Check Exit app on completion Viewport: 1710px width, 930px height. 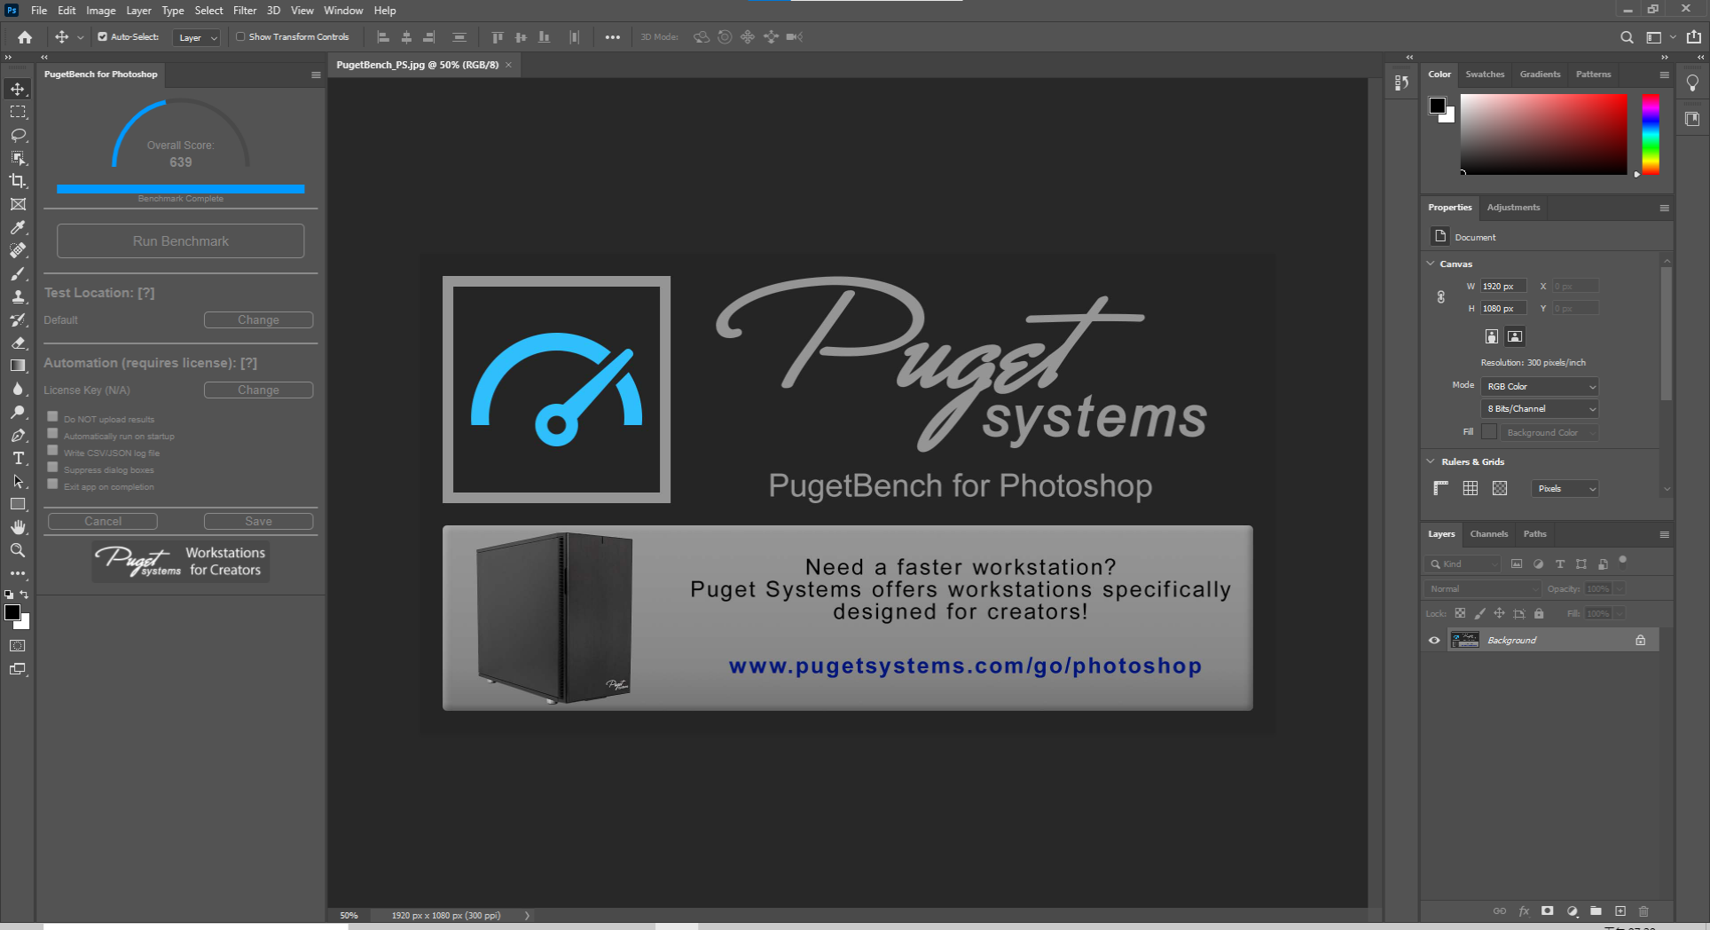tap(52, 484)
